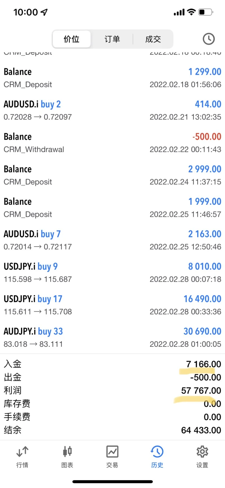Tap the 结余 balance summary row
225x488 pixels.
(x=112, y=430)
